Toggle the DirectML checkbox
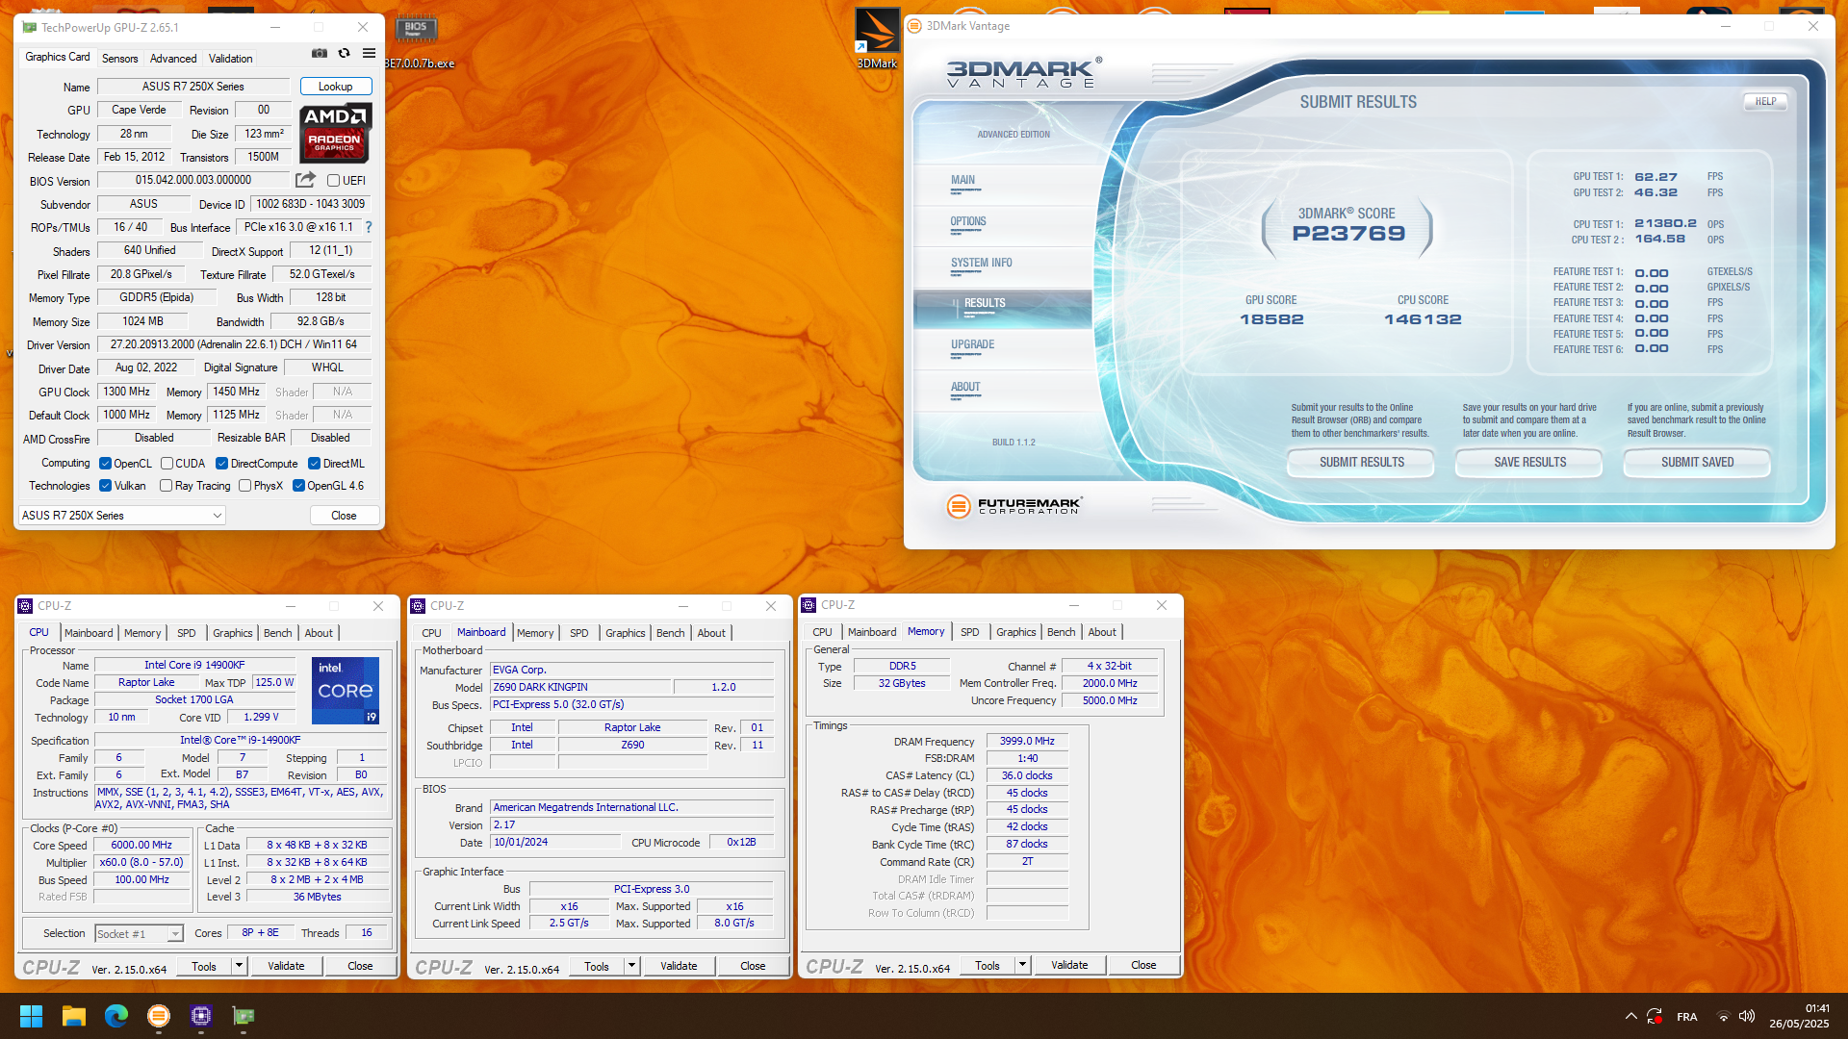This screenshot has height=1039, width=1848. 314,464
